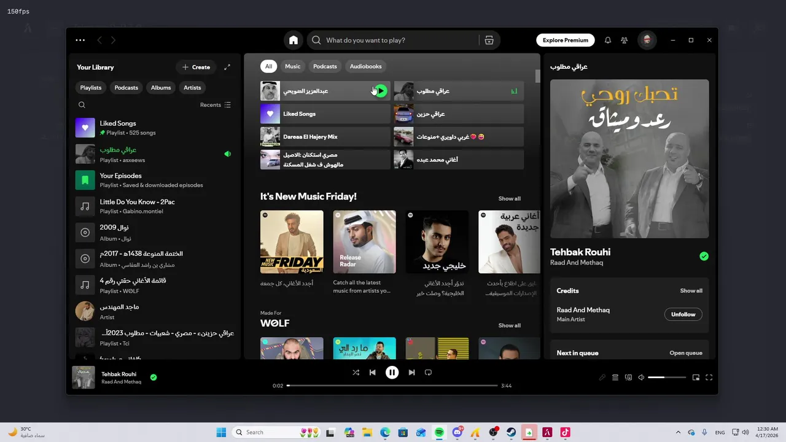
Task: Skip to next track
Action: coord(411,372)
